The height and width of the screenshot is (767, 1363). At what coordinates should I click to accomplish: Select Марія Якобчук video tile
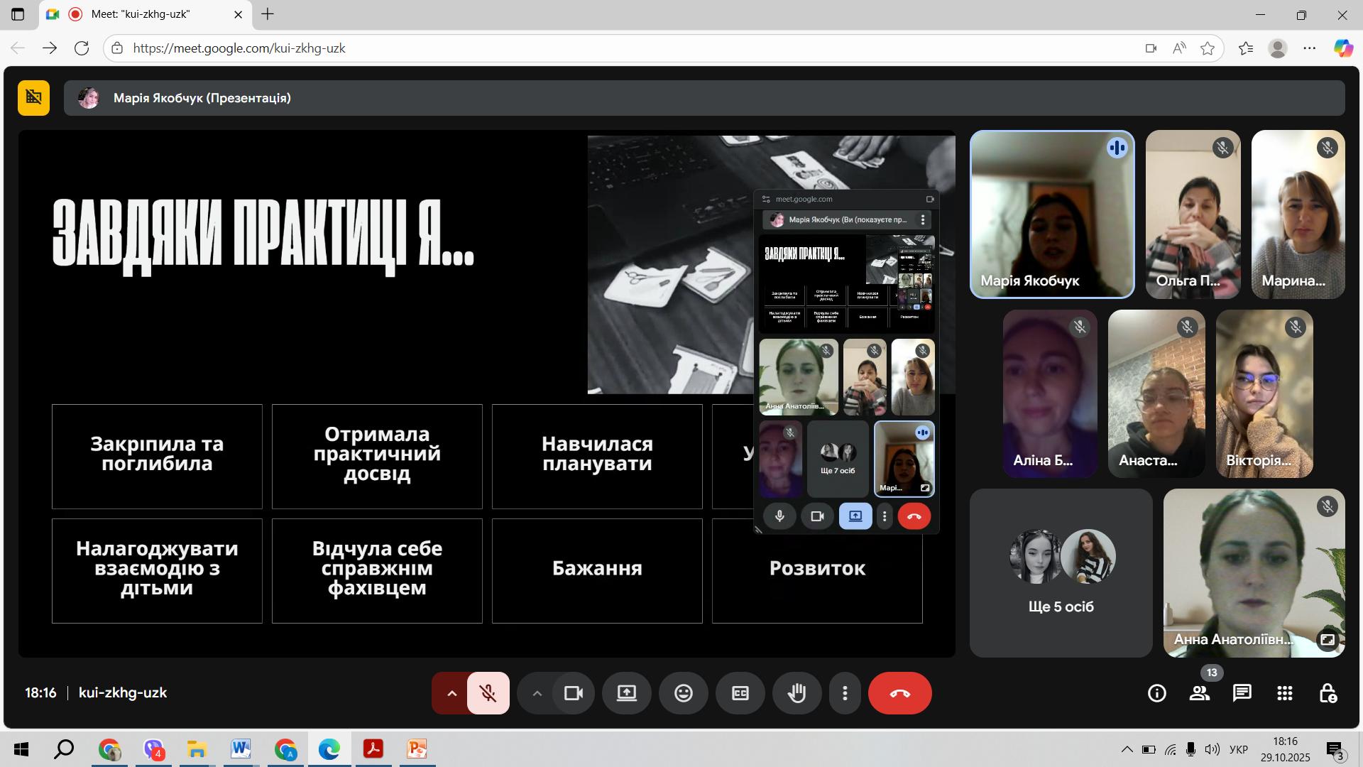(x=1052, y=214)
